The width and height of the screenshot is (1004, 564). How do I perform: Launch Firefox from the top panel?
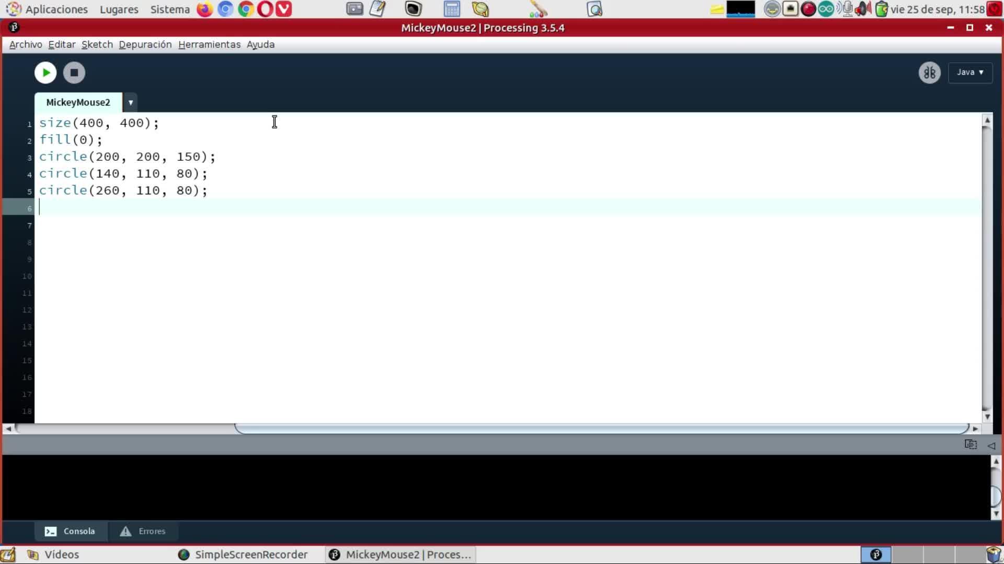coord(204,9)
